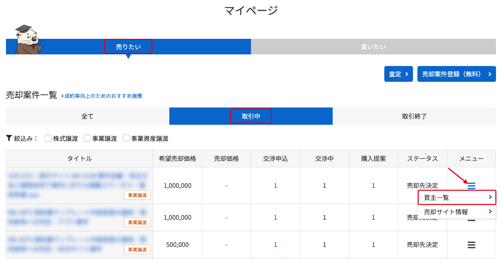Switch to the 売りたい tab

coord(128,47)
